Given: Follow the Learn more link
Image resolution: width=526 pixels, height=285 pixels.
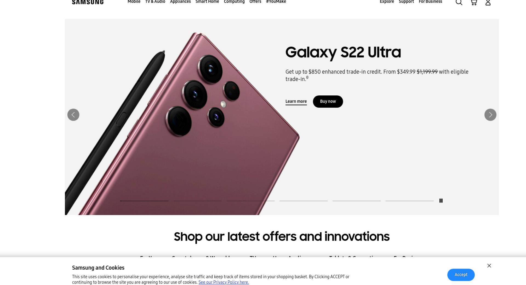Looking at the screenshot, I should point(296,102).
